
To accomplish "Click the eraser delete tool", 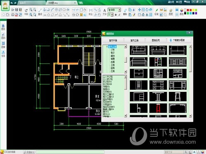I will [125, 10].
